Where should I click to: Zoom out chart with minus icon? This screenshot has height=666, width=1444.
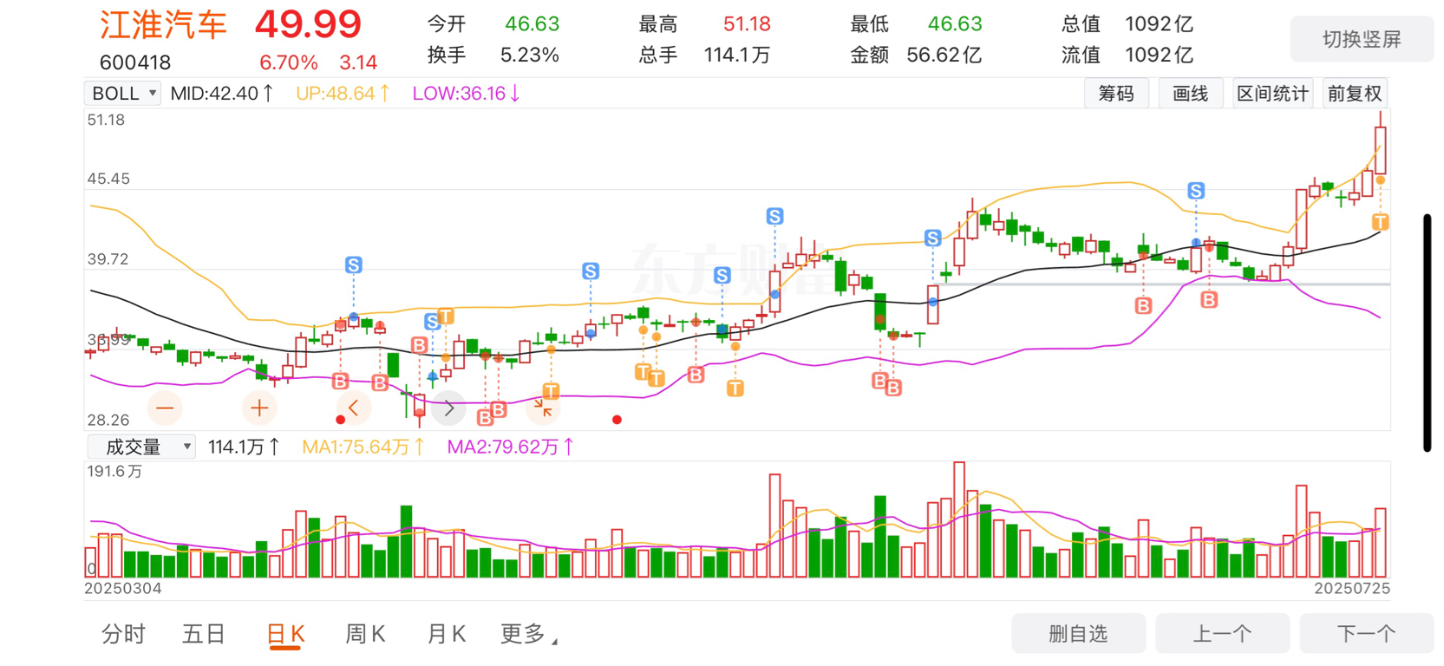166,408
